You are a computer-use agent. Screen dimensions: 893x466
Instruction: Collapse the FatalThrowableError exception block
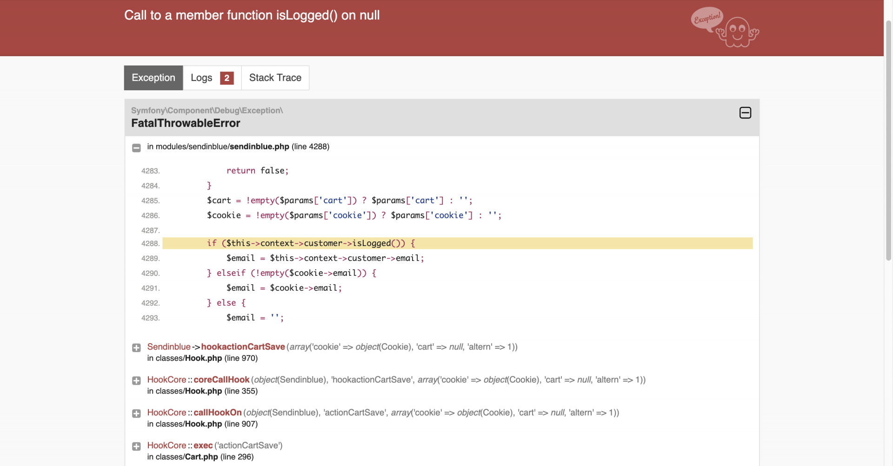(745, 113)
